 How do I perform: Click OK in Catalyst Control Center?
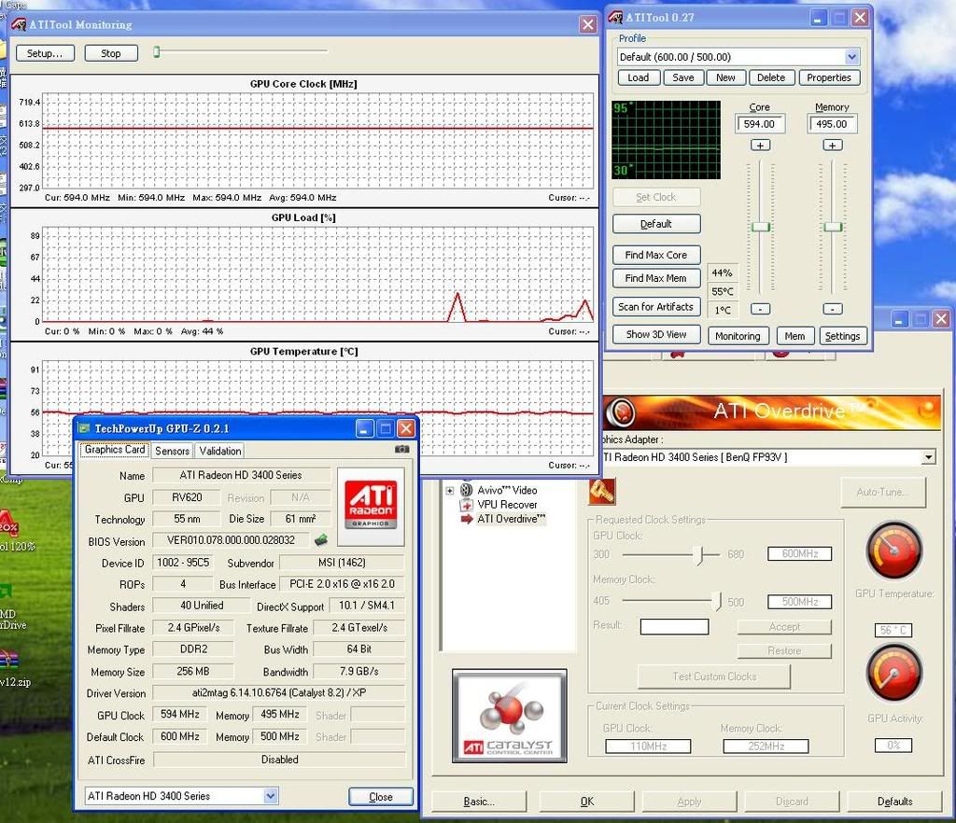(586, 801)
